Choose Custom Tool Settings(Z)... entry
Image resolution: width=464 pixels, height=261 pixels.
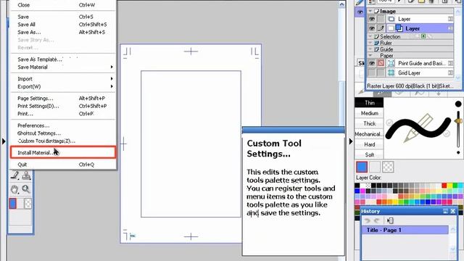pos(63,141)
